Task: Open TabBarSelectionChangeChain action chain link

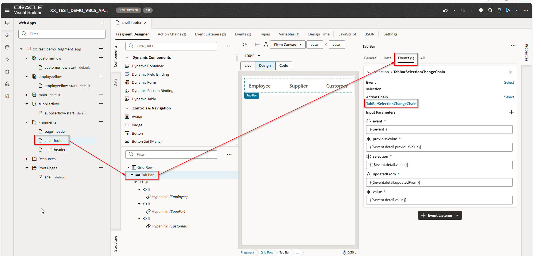Action: 391,104
